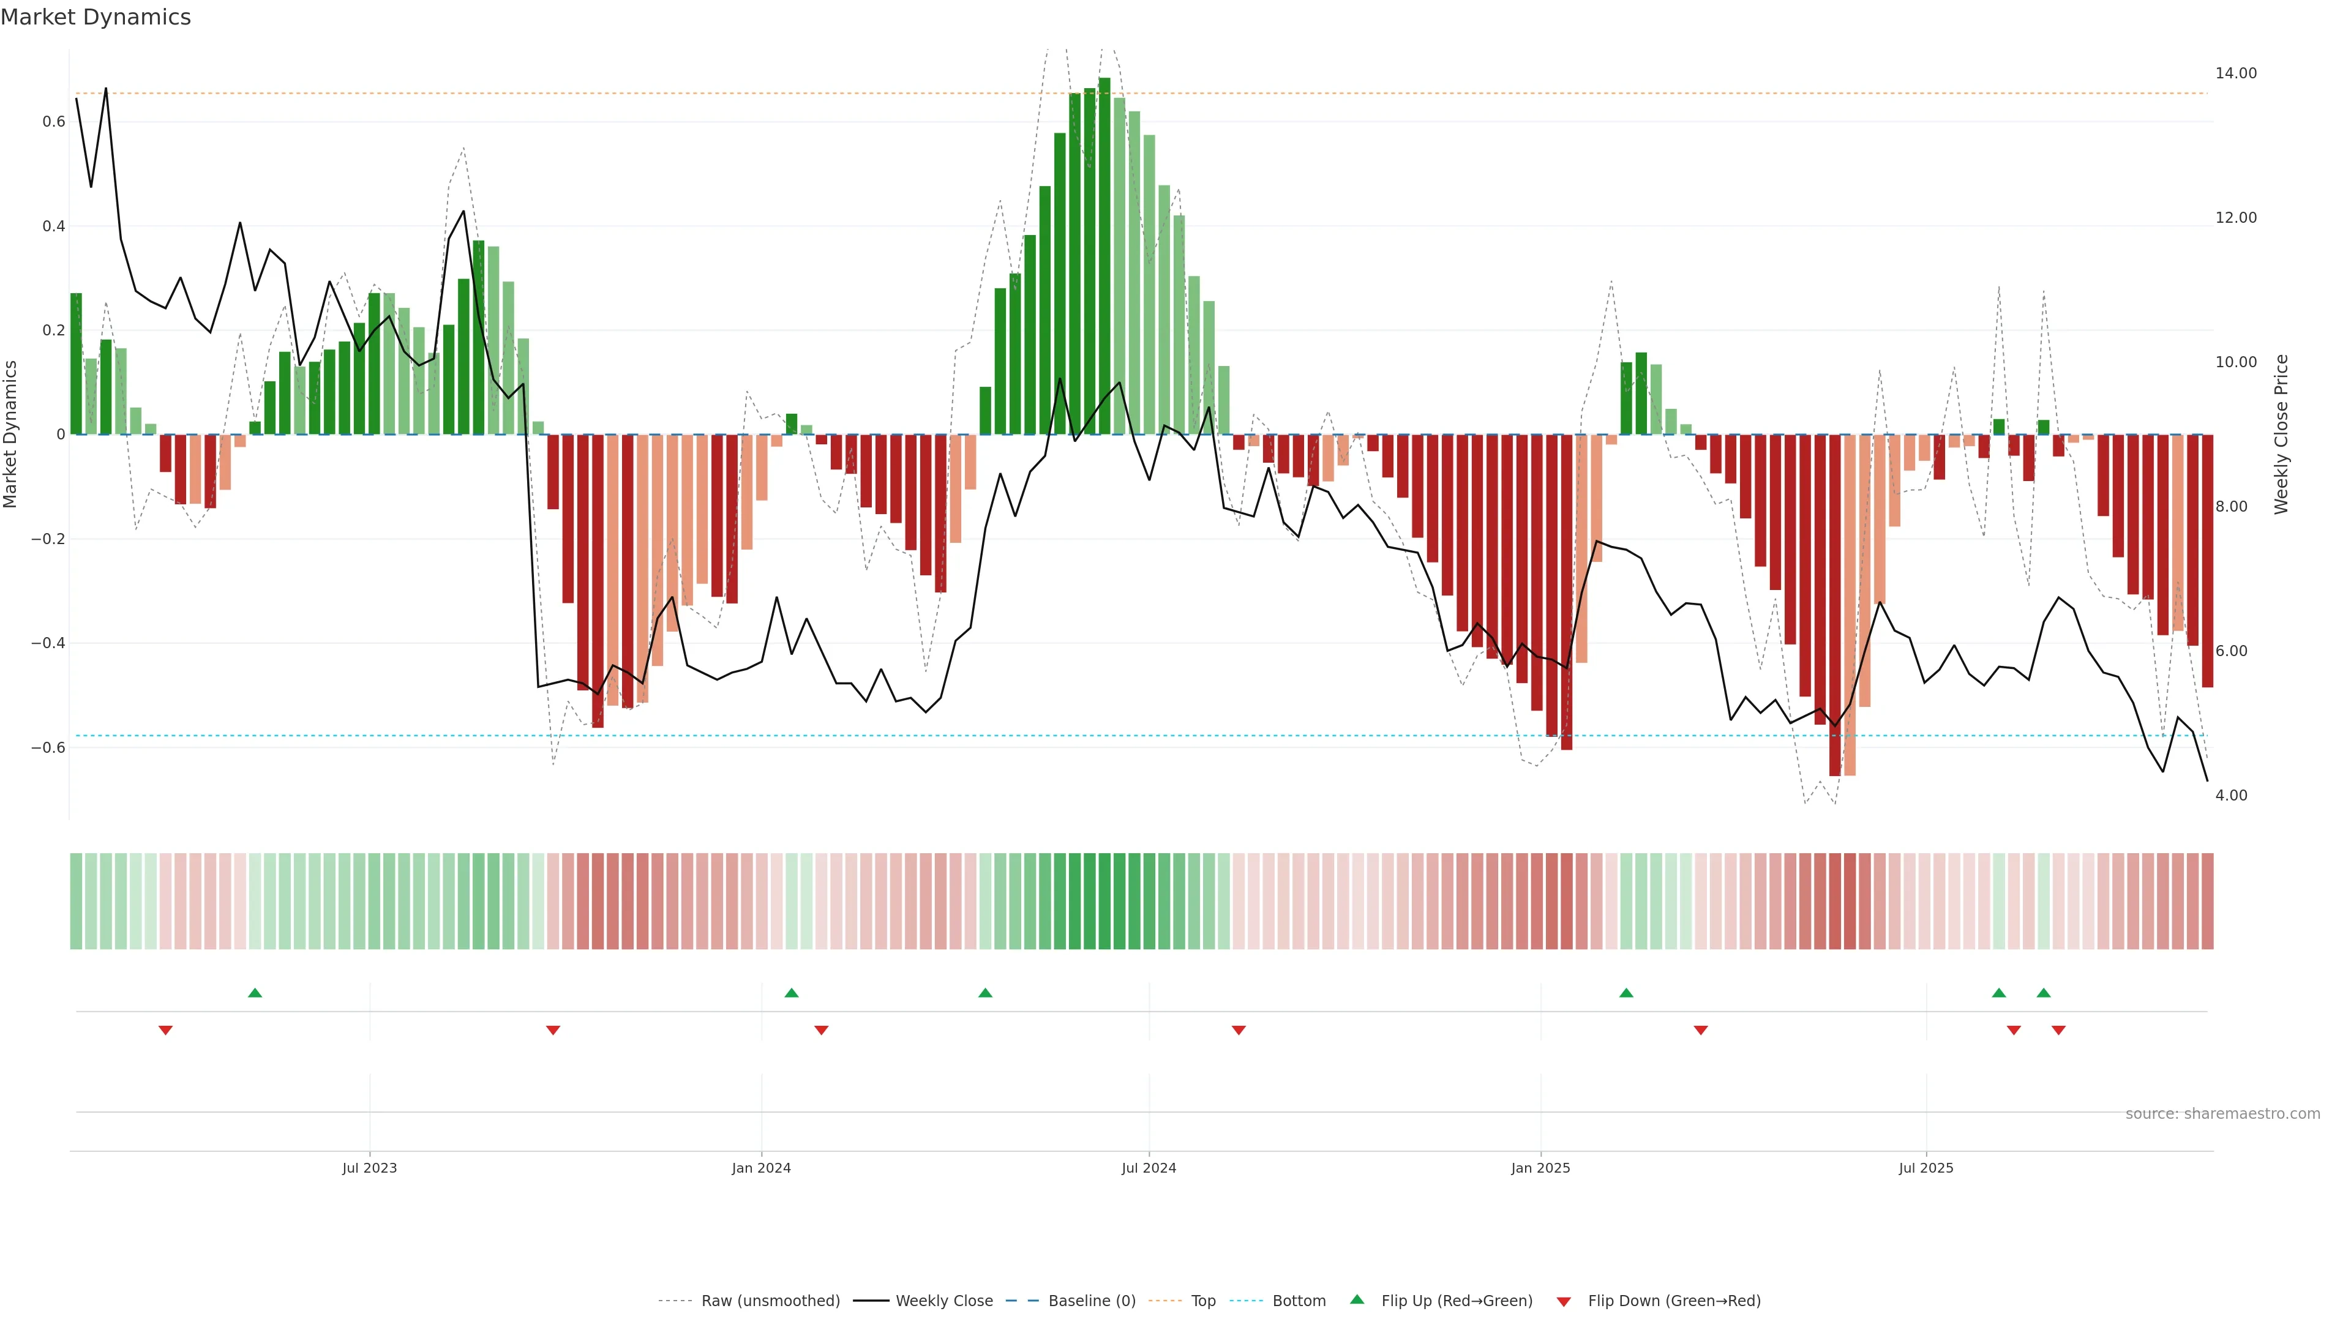Viewport: 2351px width, 1322px height.
Task: Click the red Flip Down legend triangle
Action: pyautogui.click(x=1564, y=1301)
